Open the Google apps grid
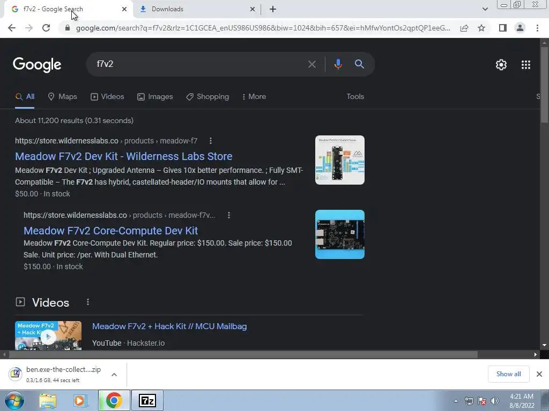 526,65
